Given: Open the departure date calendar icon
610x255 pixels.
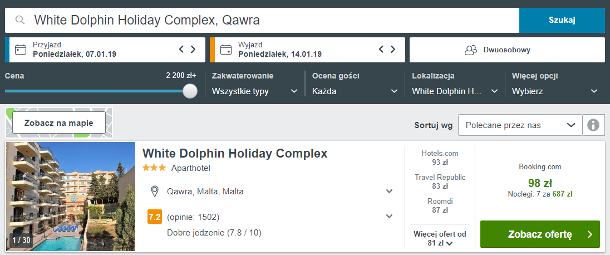Looking at the screenshot, I should 225,50.
